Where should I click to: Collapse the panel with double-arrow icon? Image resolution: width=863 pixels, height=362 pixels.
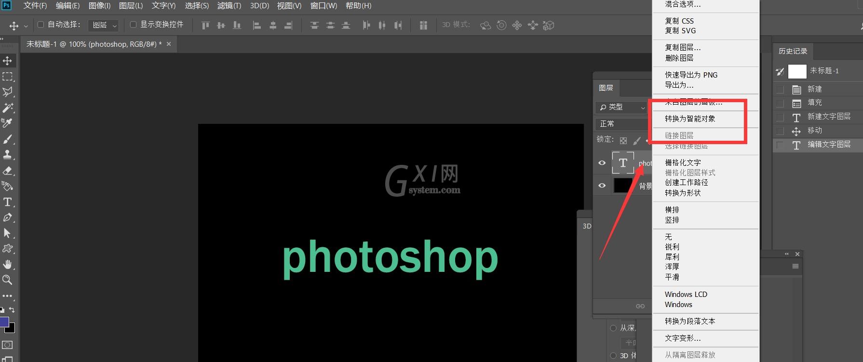[787, 254]
